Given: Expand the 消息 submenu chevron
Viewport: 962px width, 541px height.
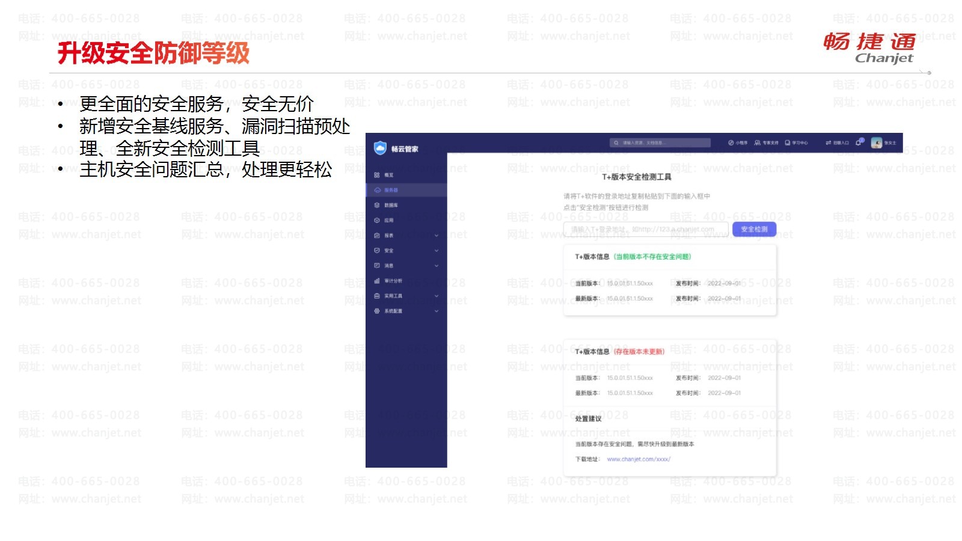Looking at the screenshot, I should tap(437, 265).
